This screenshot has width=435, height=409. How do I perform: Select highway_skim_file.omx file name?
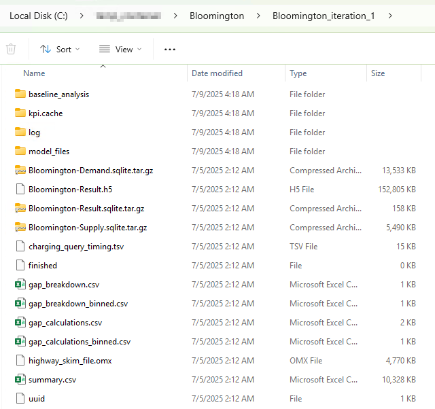pyautogui.click(x=70, y=361)
